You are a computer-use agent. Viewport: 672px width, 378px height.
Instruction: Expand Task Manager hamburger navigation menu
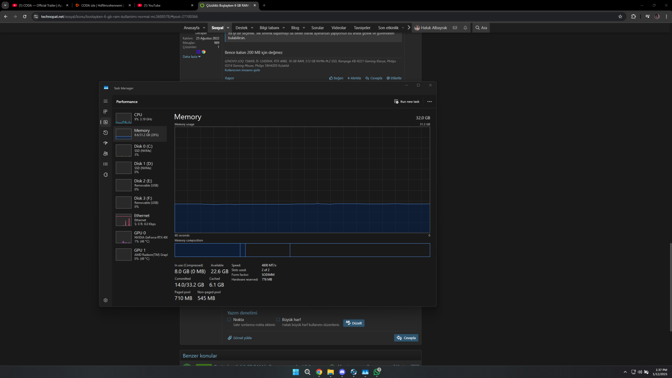coord(105,101)
